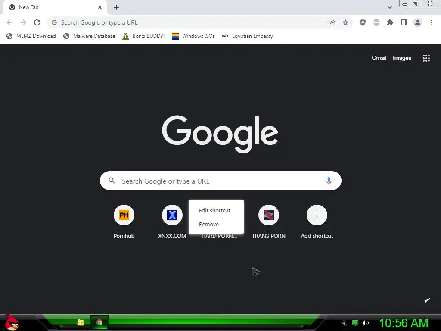This screenshot has height=331, width=441.
Task: Open the TRANS PORN shortcut tile
Action: coord(269,222)
